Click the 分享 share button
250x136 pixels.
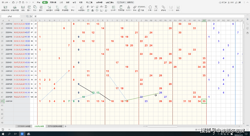[x=238, y=2]
